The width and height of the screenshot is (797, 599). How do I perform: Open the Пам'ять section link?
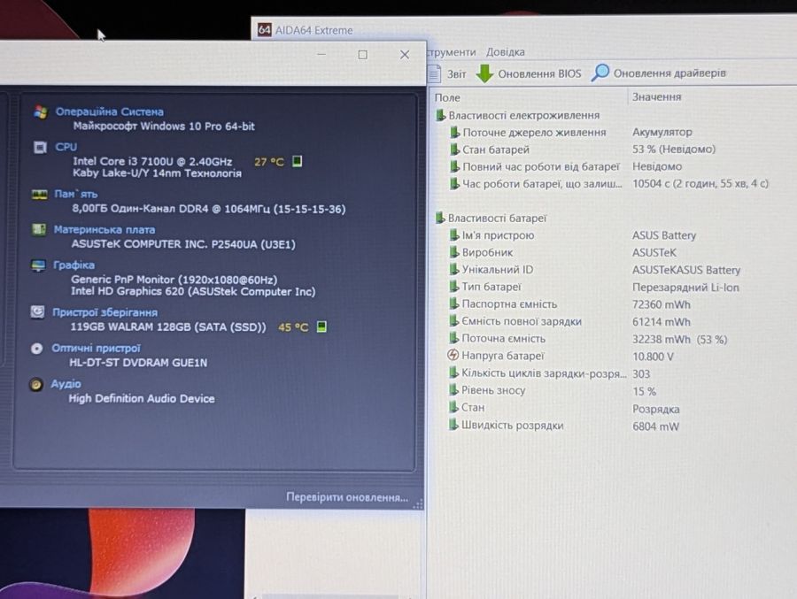tap(76, 194)
